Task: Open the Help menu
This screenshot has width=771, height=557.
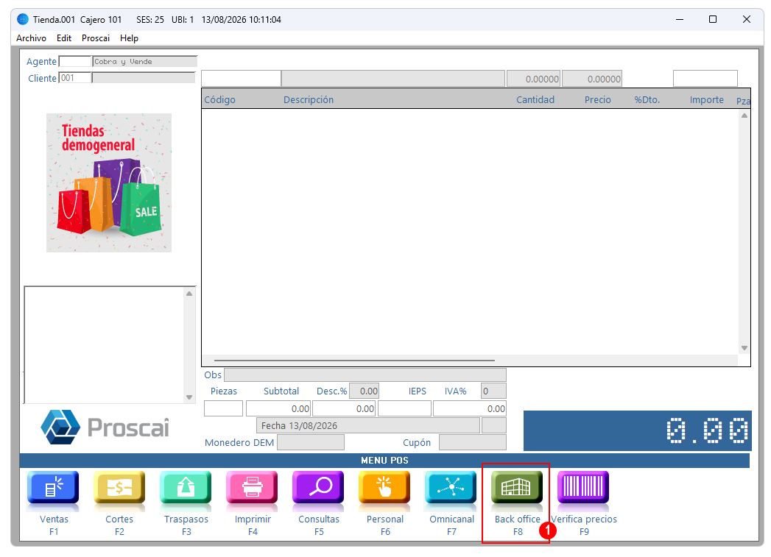Action: pos(129,38)
